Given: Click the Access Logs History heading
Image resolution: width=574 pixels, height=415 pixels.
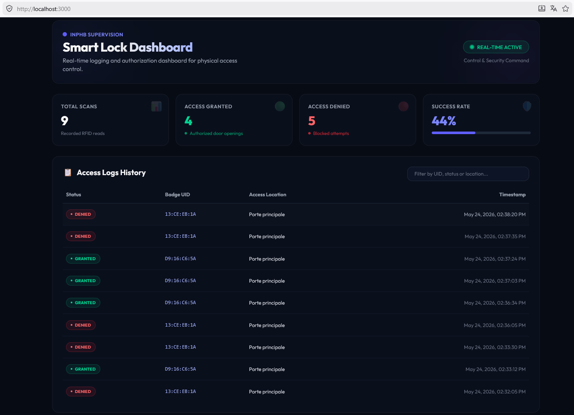Looking at the screenshot, I should click(x=111, y=173).
